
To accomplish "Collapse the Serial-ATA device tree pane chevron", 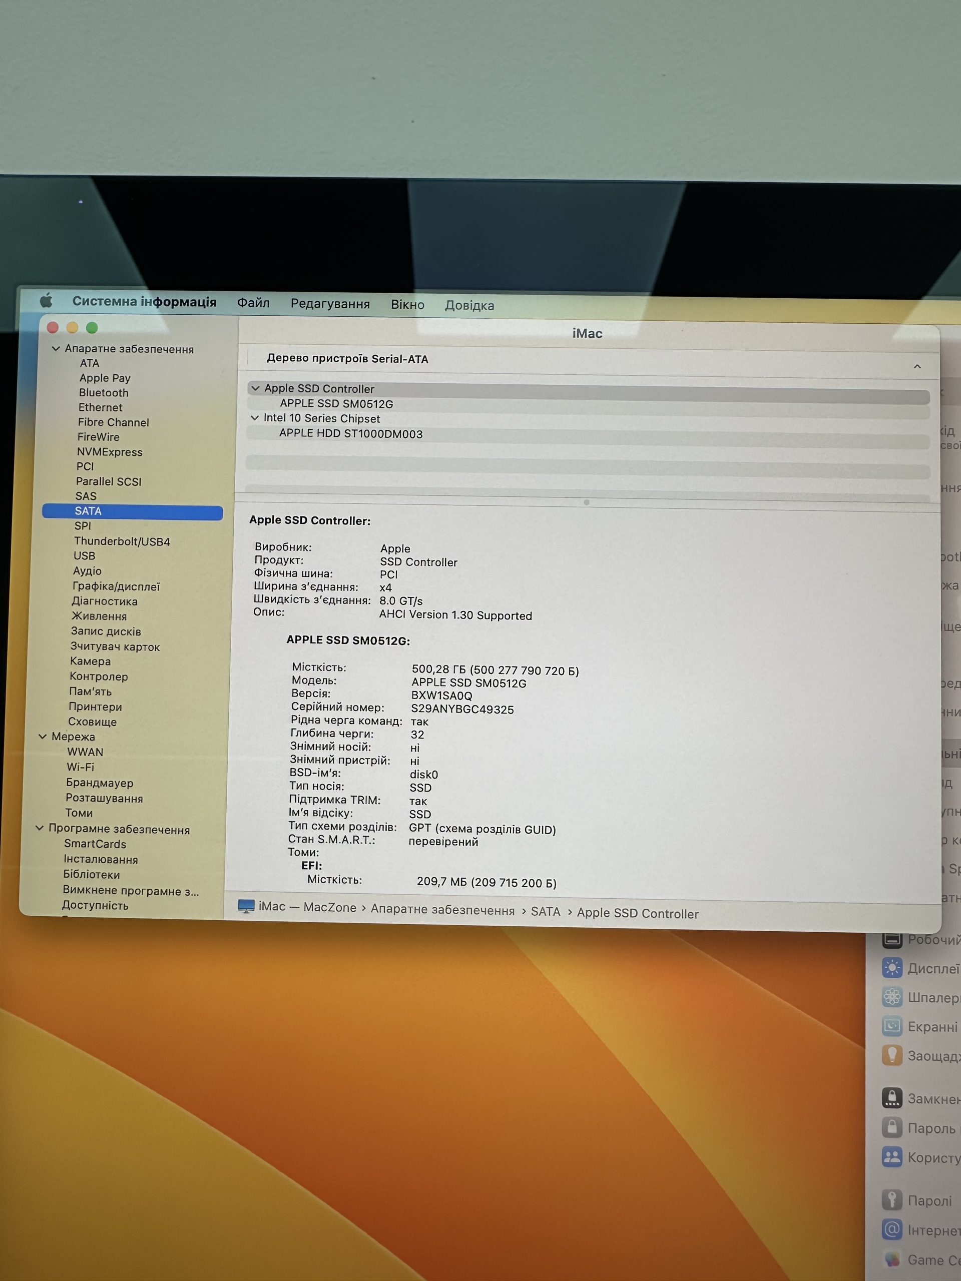I will pos(917,367).
